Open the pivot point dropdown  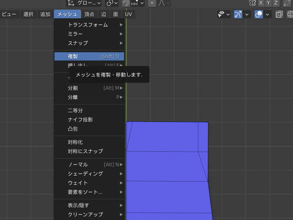click(112, 3)
